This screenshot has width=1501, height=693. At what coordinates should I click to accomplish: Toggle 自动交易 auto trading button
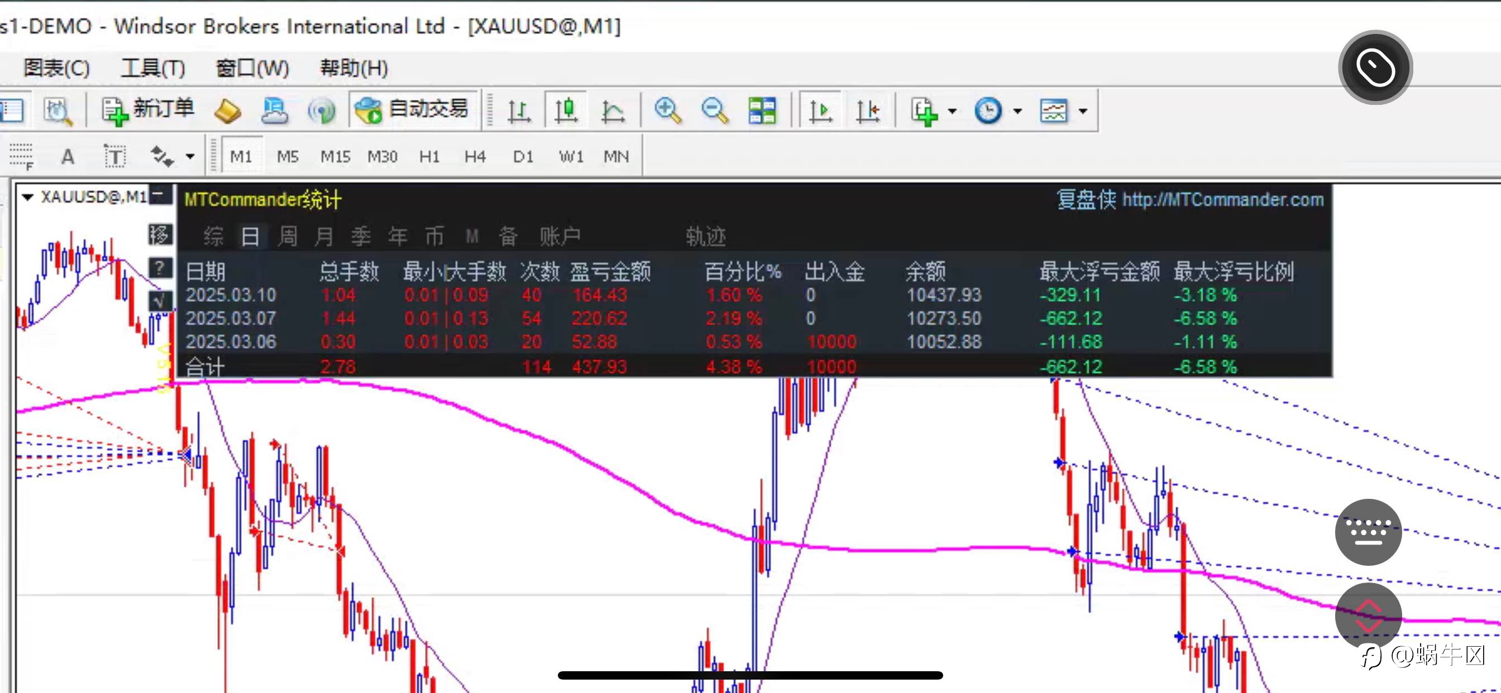coord(413,109)
